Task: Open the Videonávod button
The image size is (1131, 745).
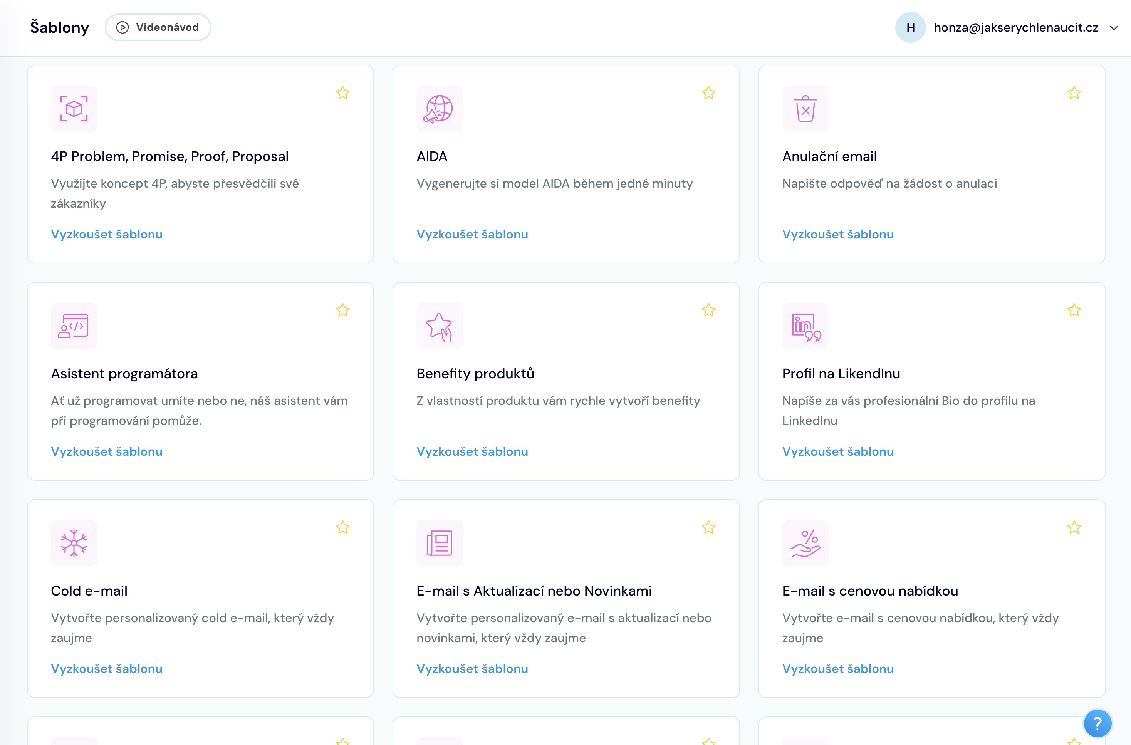Action: pos(158,27)
